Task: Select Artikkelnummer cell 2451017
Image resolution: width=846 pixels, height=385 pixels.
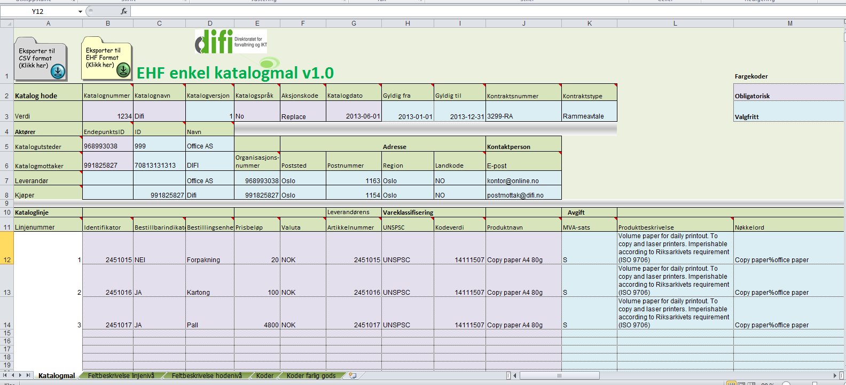Action: coord(354,313)
